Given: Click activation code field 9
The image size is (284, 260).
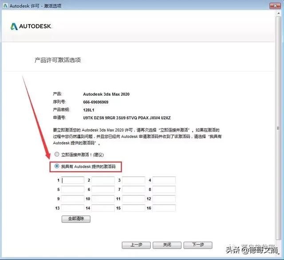Looking at the screenshot, I should click(x=73, y=199).
